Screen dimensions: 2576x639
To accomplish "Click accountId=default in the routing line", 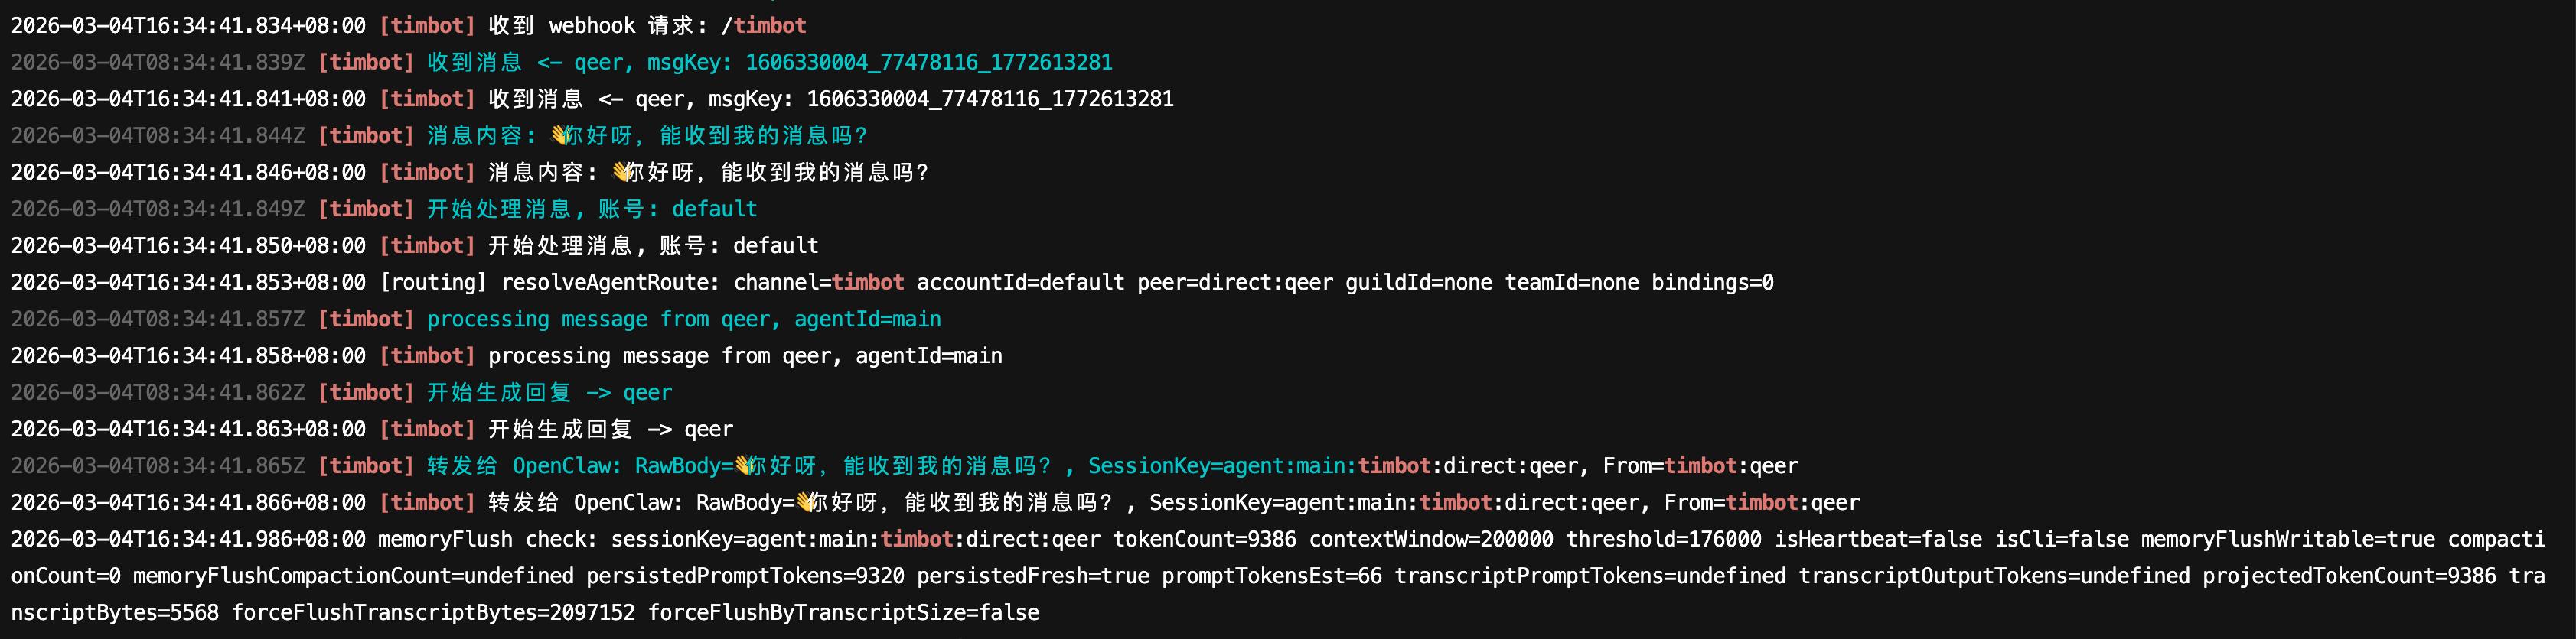I will coord(1020,283).
